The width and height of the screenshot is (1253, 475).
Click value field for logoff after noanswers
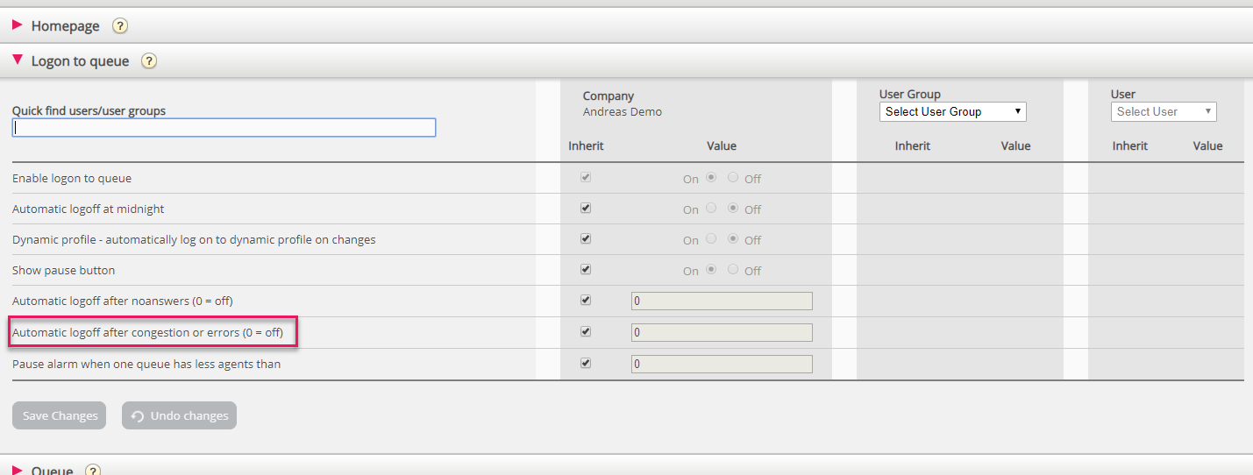click(x=722, y=301)
